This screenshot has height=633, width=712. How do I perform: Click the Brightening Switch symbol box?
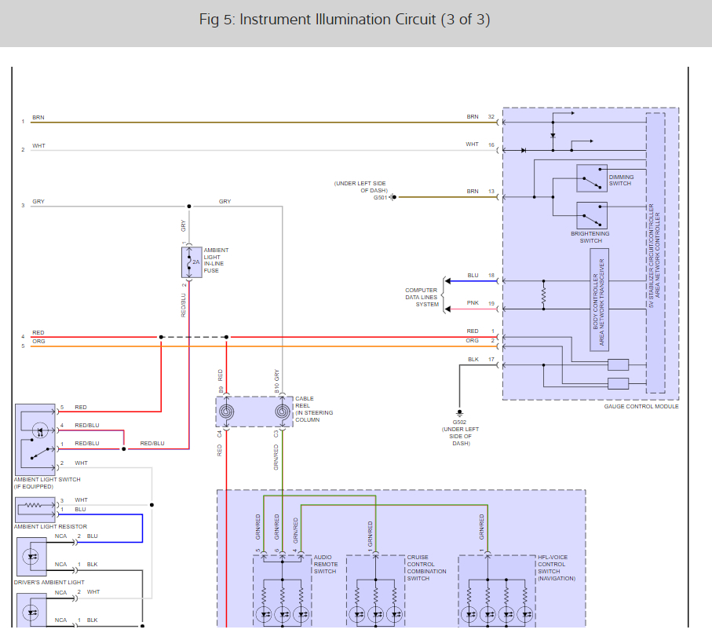click(592, 215)
